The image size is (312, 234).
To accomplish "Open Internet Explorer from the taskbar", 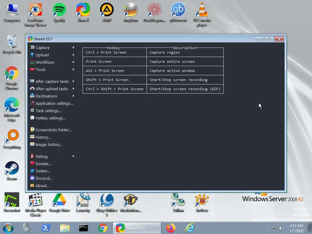I will pos(190,228).
